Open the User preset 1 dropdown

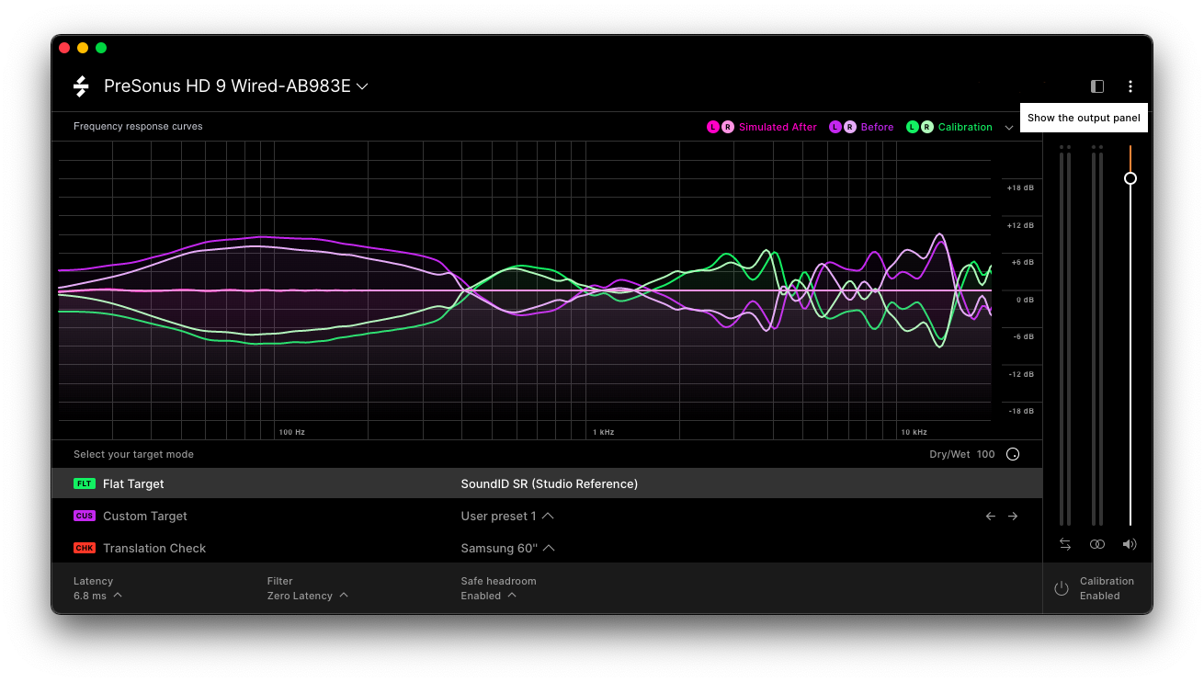pos(507,516)
